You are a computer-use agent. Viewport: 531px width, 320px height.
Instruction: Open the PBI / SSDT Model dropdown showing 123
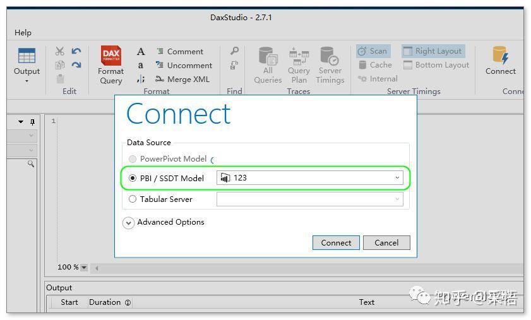tap(310, 178)
